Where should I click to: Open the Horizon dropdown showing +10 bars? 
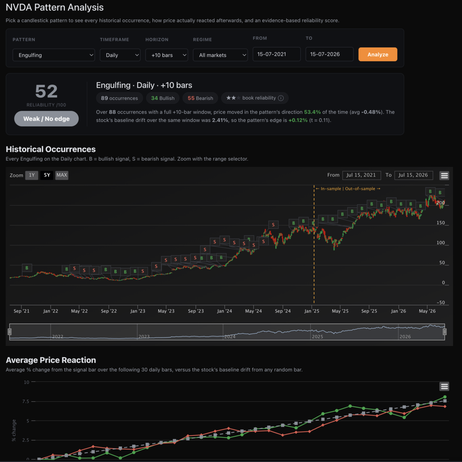click(167, 55)
